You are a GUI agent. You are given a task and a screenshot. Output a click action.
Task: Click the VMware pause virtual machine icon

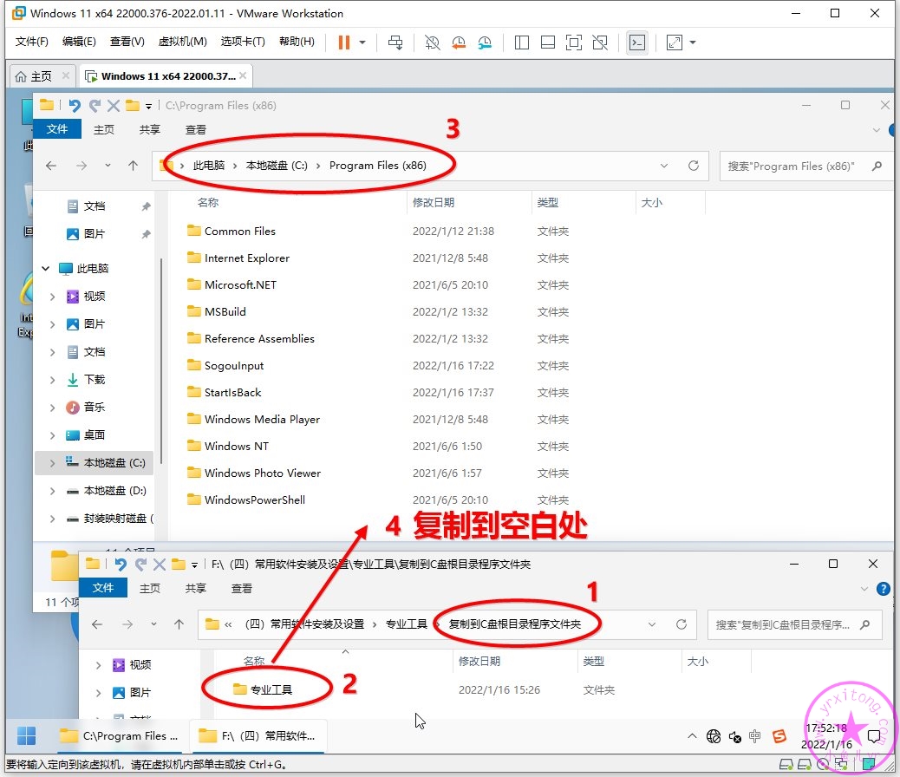[344, 42]
